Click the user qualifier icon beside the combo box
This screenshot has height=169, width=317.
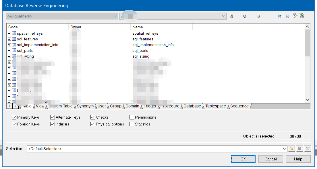[231, 16]
